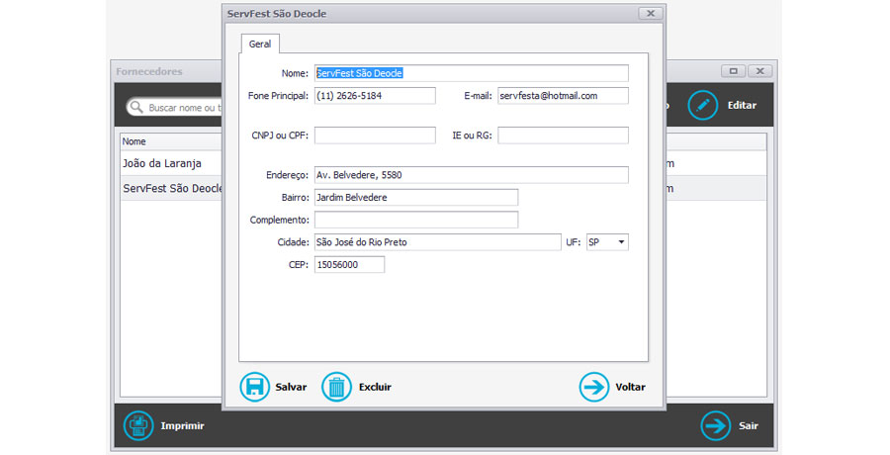Click the Excluir button label

pyautogui.click(x=375, y=387)
